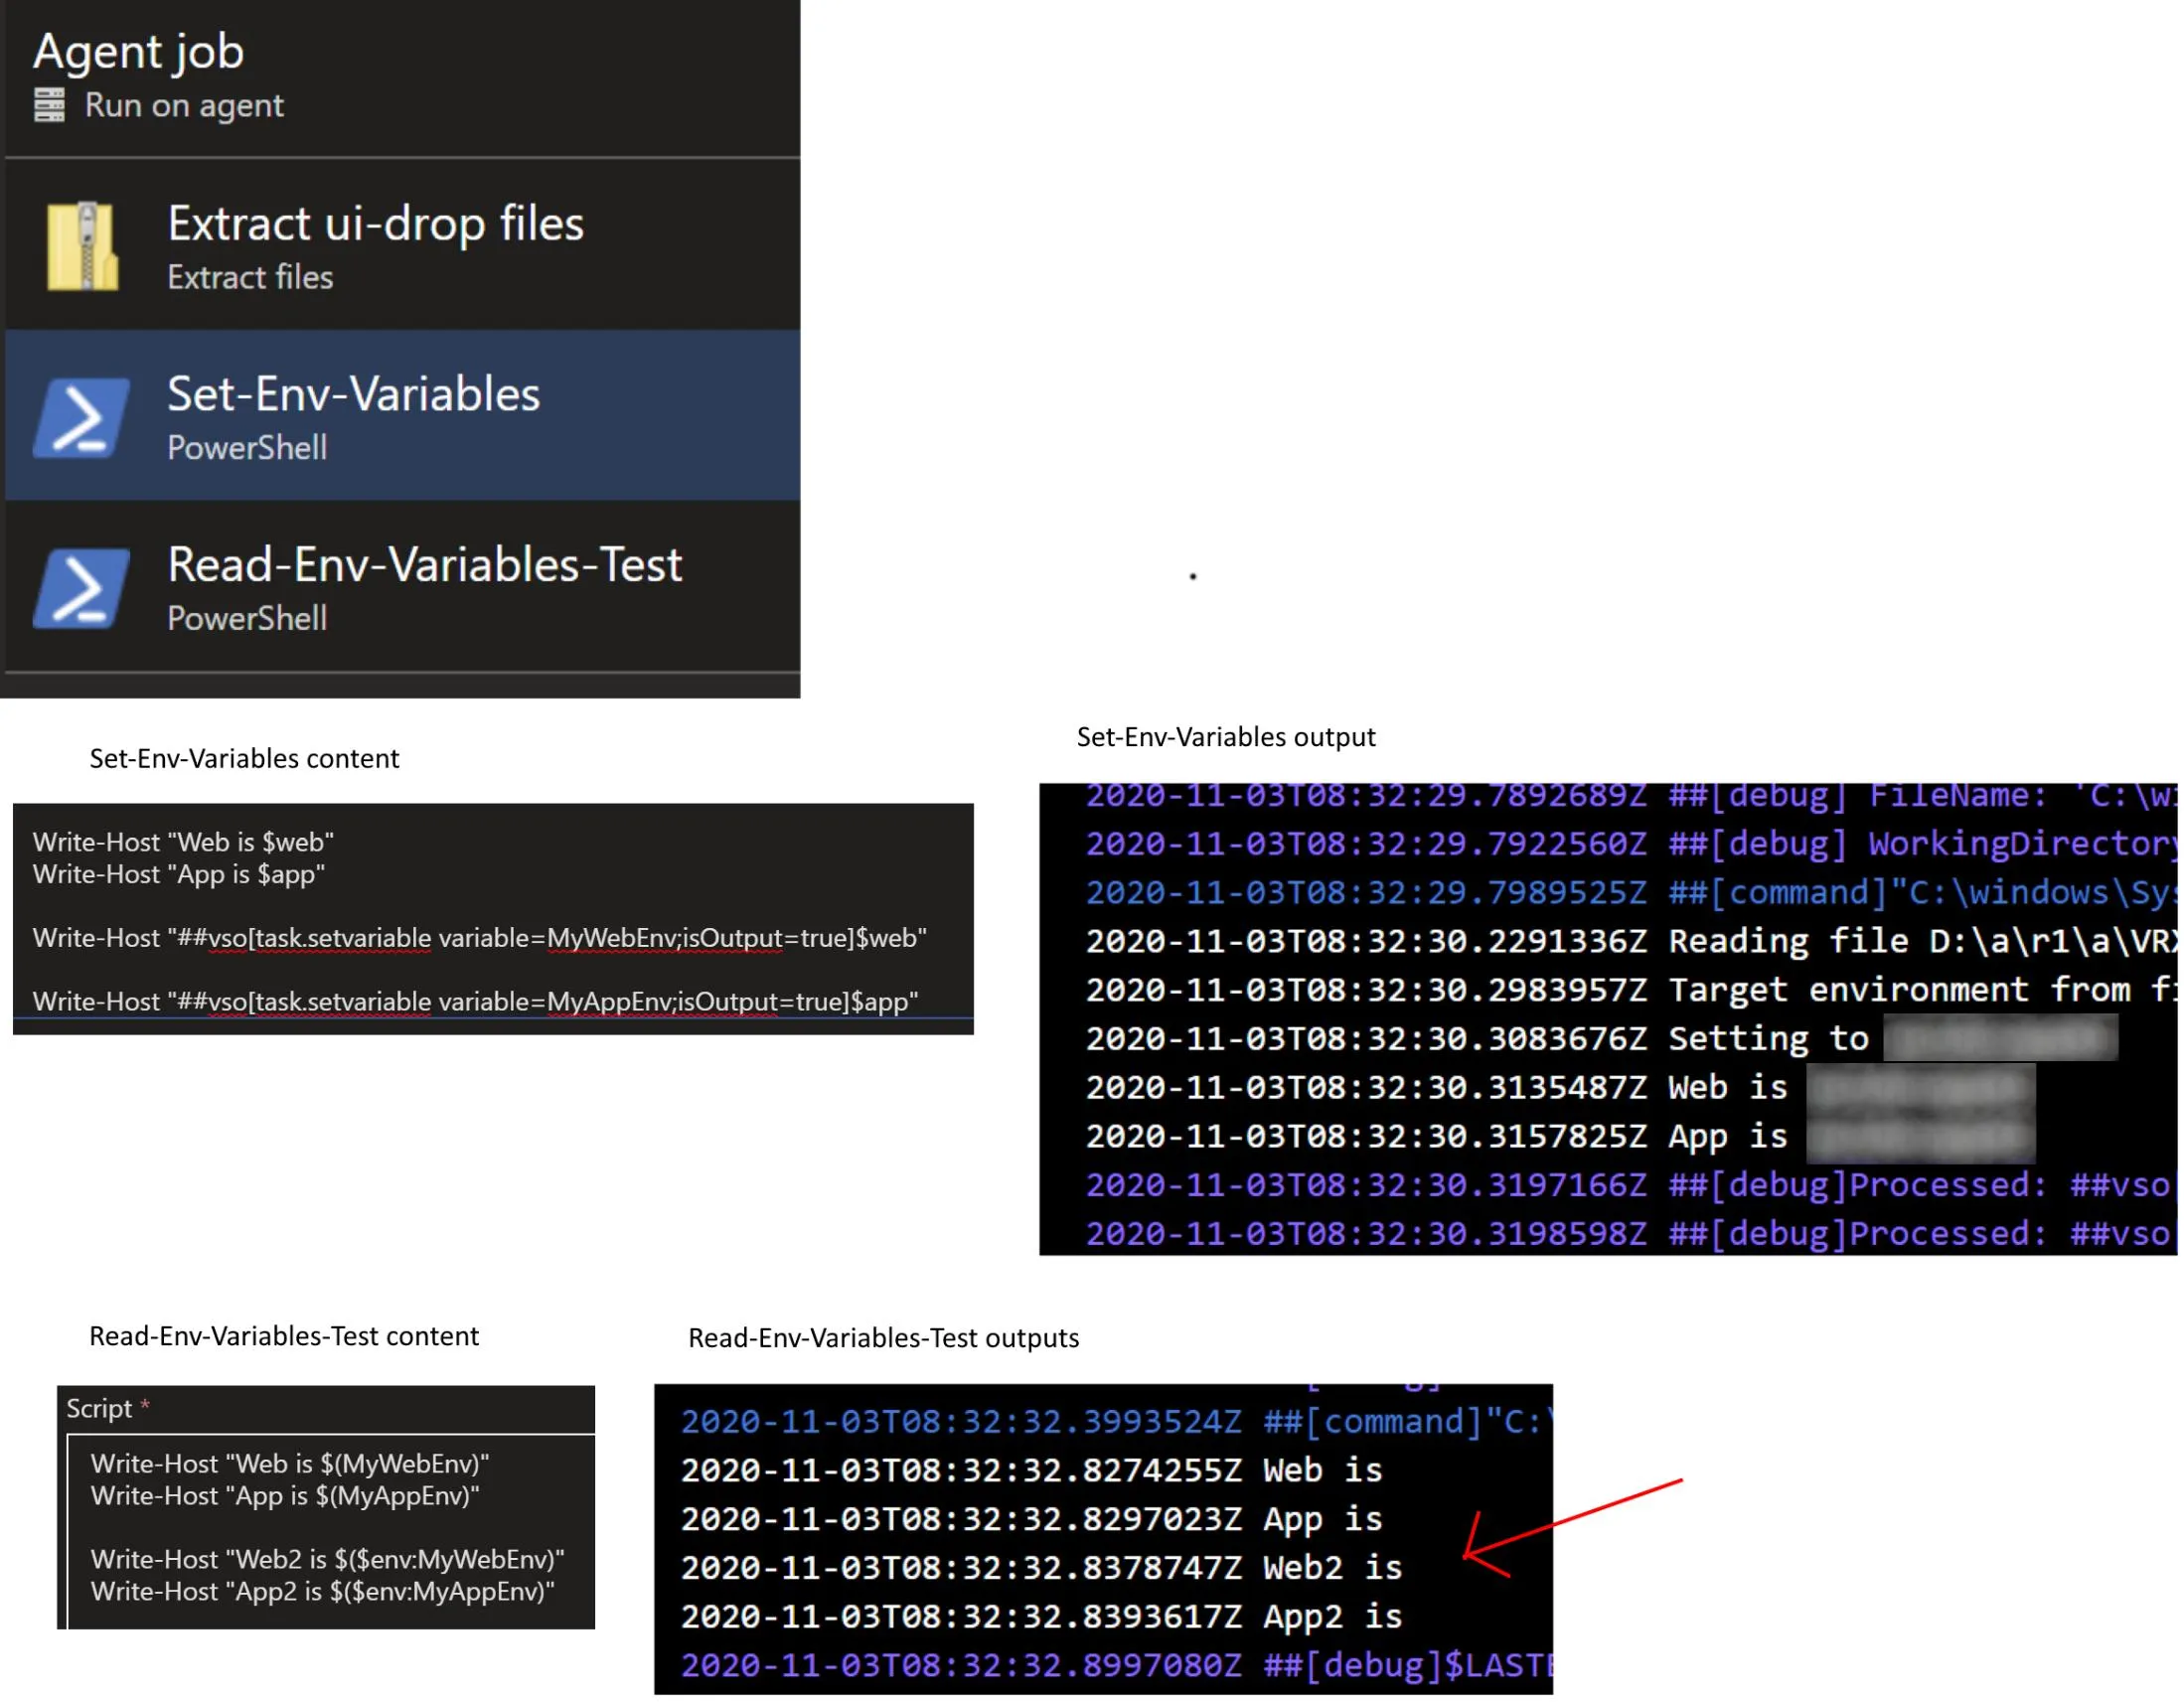2184x1702 pixels.
Task: Click the App2 is log output line
Action: tap(1040, 1617)
